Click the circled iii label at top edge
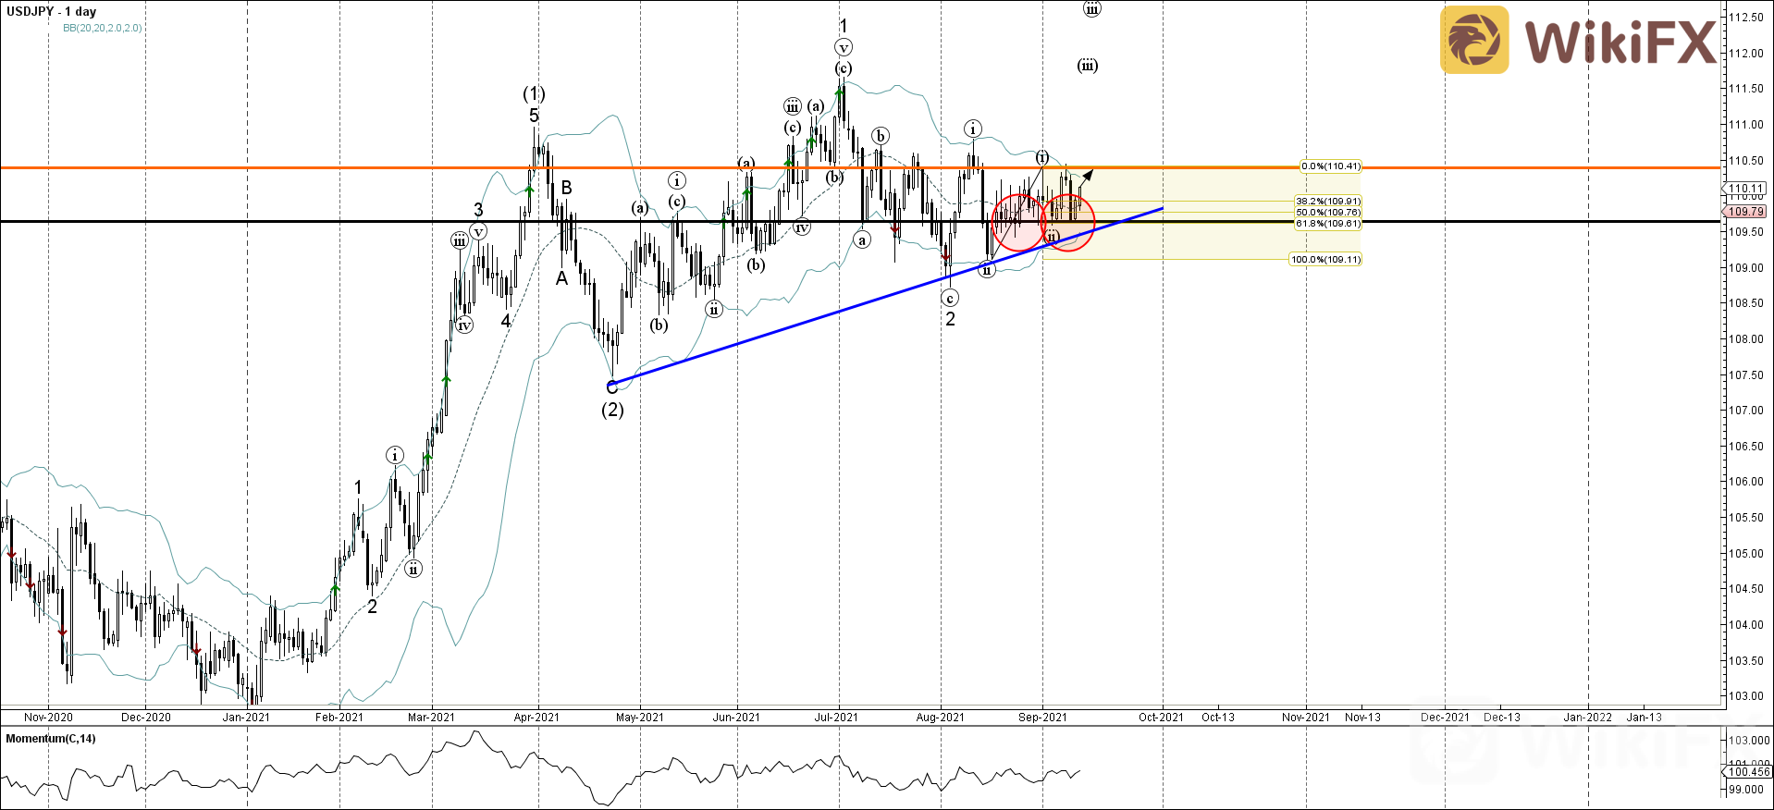The height and width of the screenshot is (810, 1774). (x=1091, y=9)
